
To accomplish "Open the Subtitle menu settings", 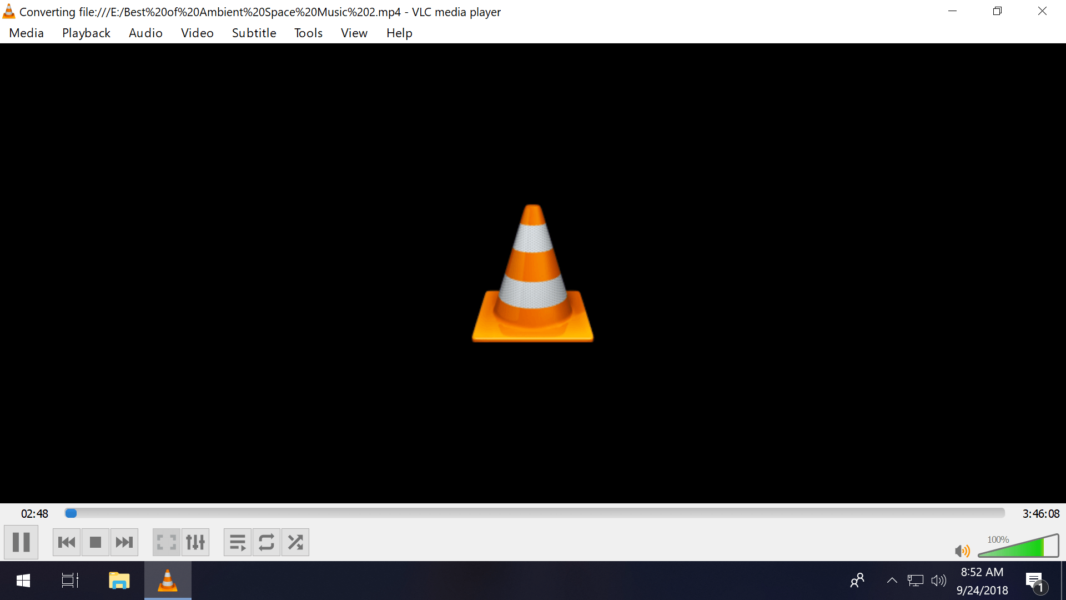I will point(254,33).
